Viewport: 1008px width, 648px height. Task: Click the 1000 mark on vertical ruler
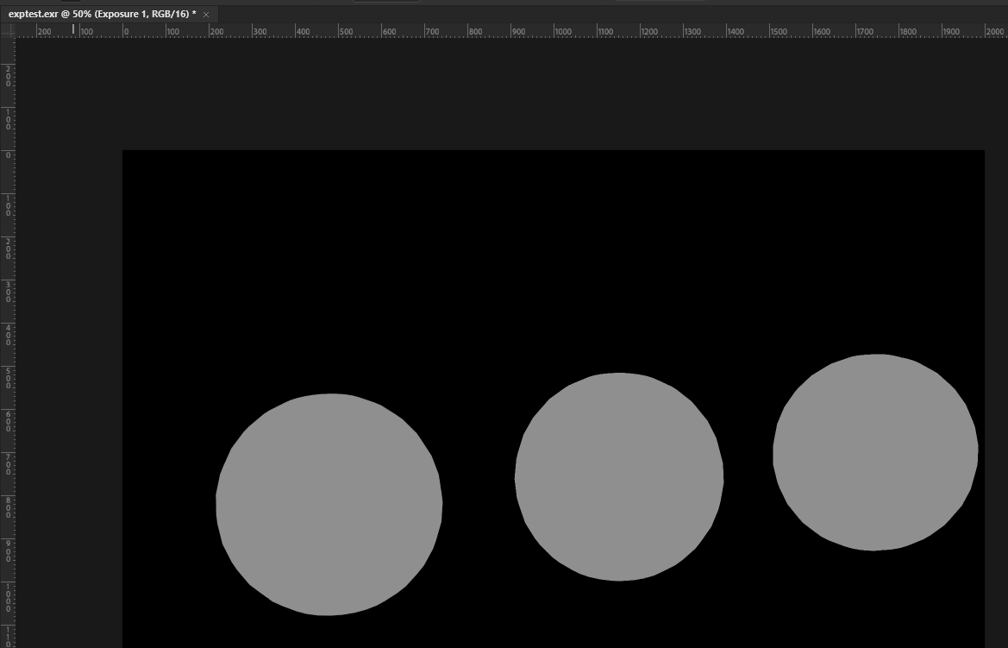pyautogui.click(x=9, y=597)
